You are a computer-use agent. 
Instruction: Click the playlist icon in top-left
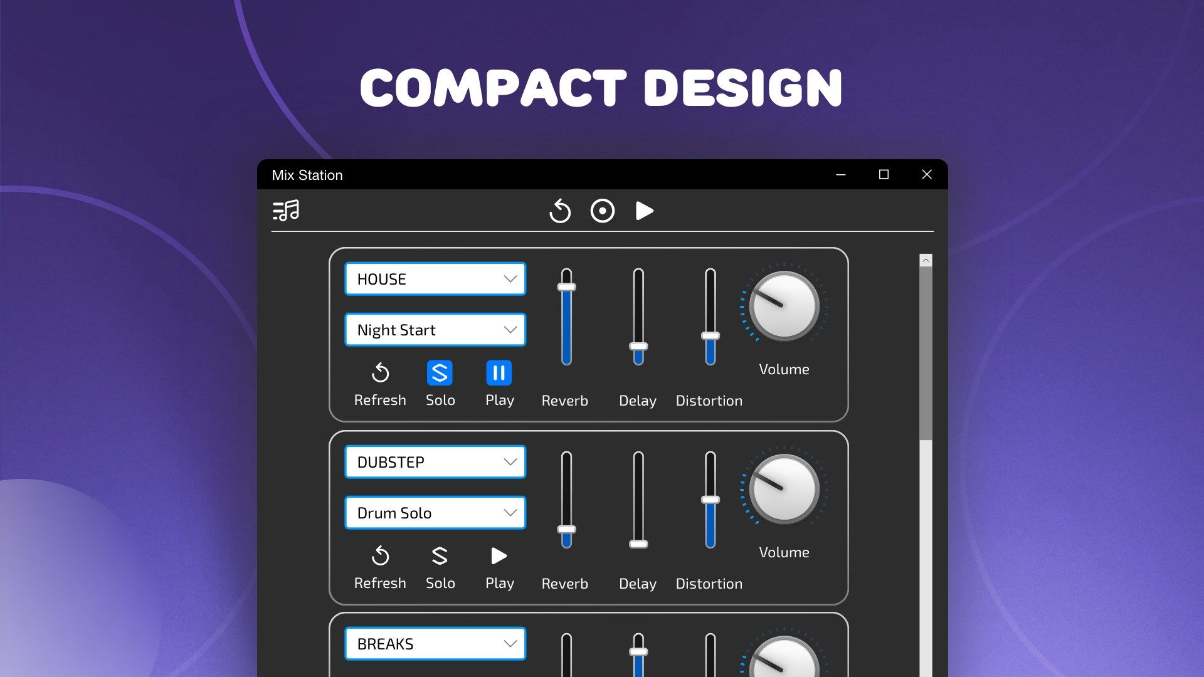[x=287, y=209]
